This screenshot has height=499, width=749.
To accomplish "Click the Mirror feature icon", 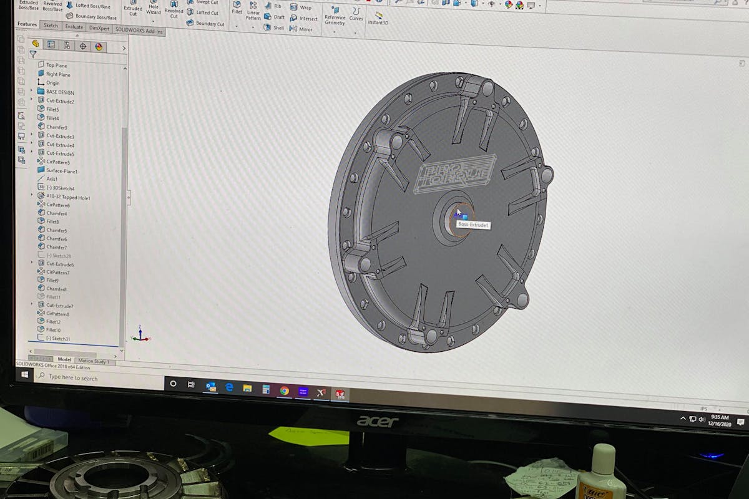I will click(x=294, y=29).
